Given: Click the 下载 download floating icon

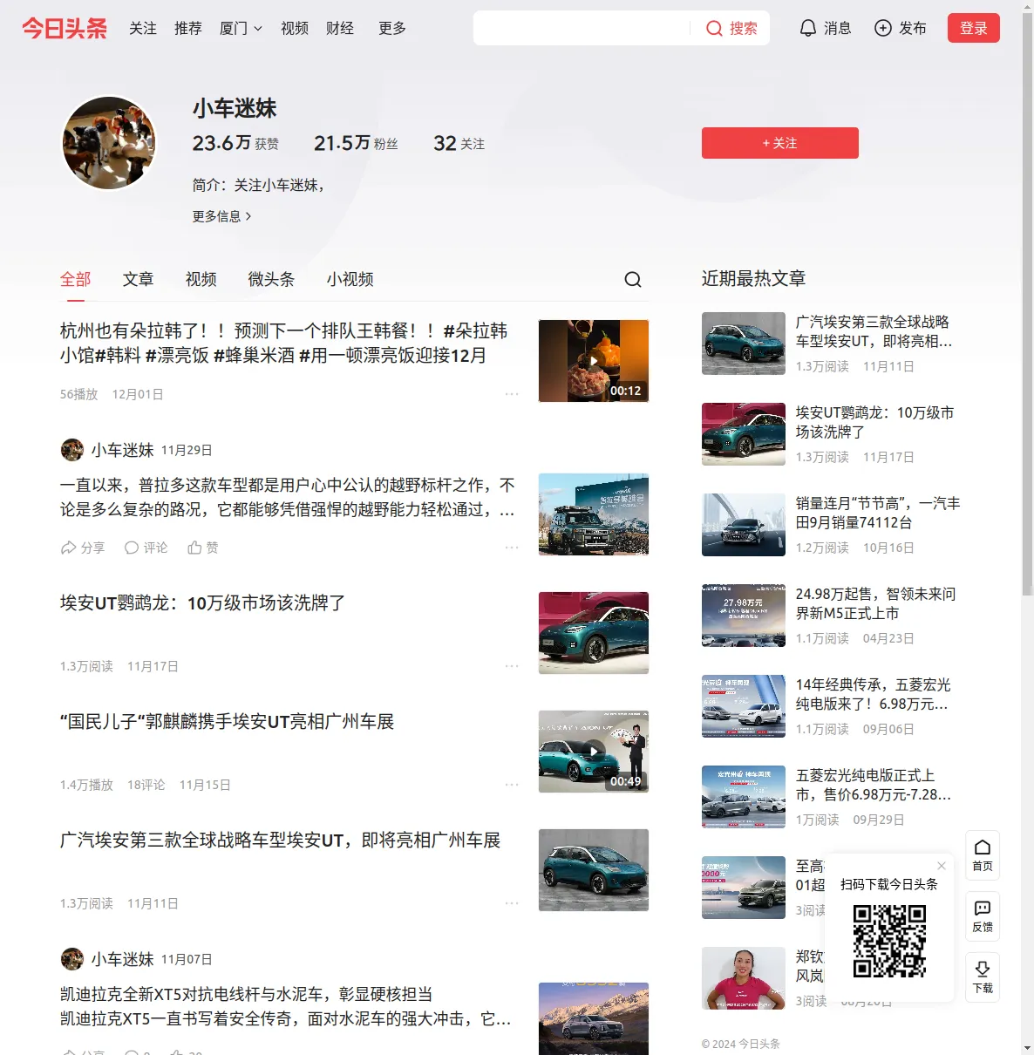Looking at the screenshot, I should pyautogui.click(x=983, y=977).
